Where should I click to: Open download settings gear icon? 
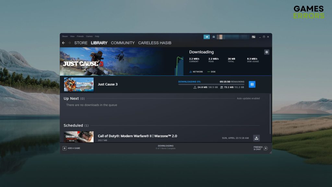(x=267, y=52)
